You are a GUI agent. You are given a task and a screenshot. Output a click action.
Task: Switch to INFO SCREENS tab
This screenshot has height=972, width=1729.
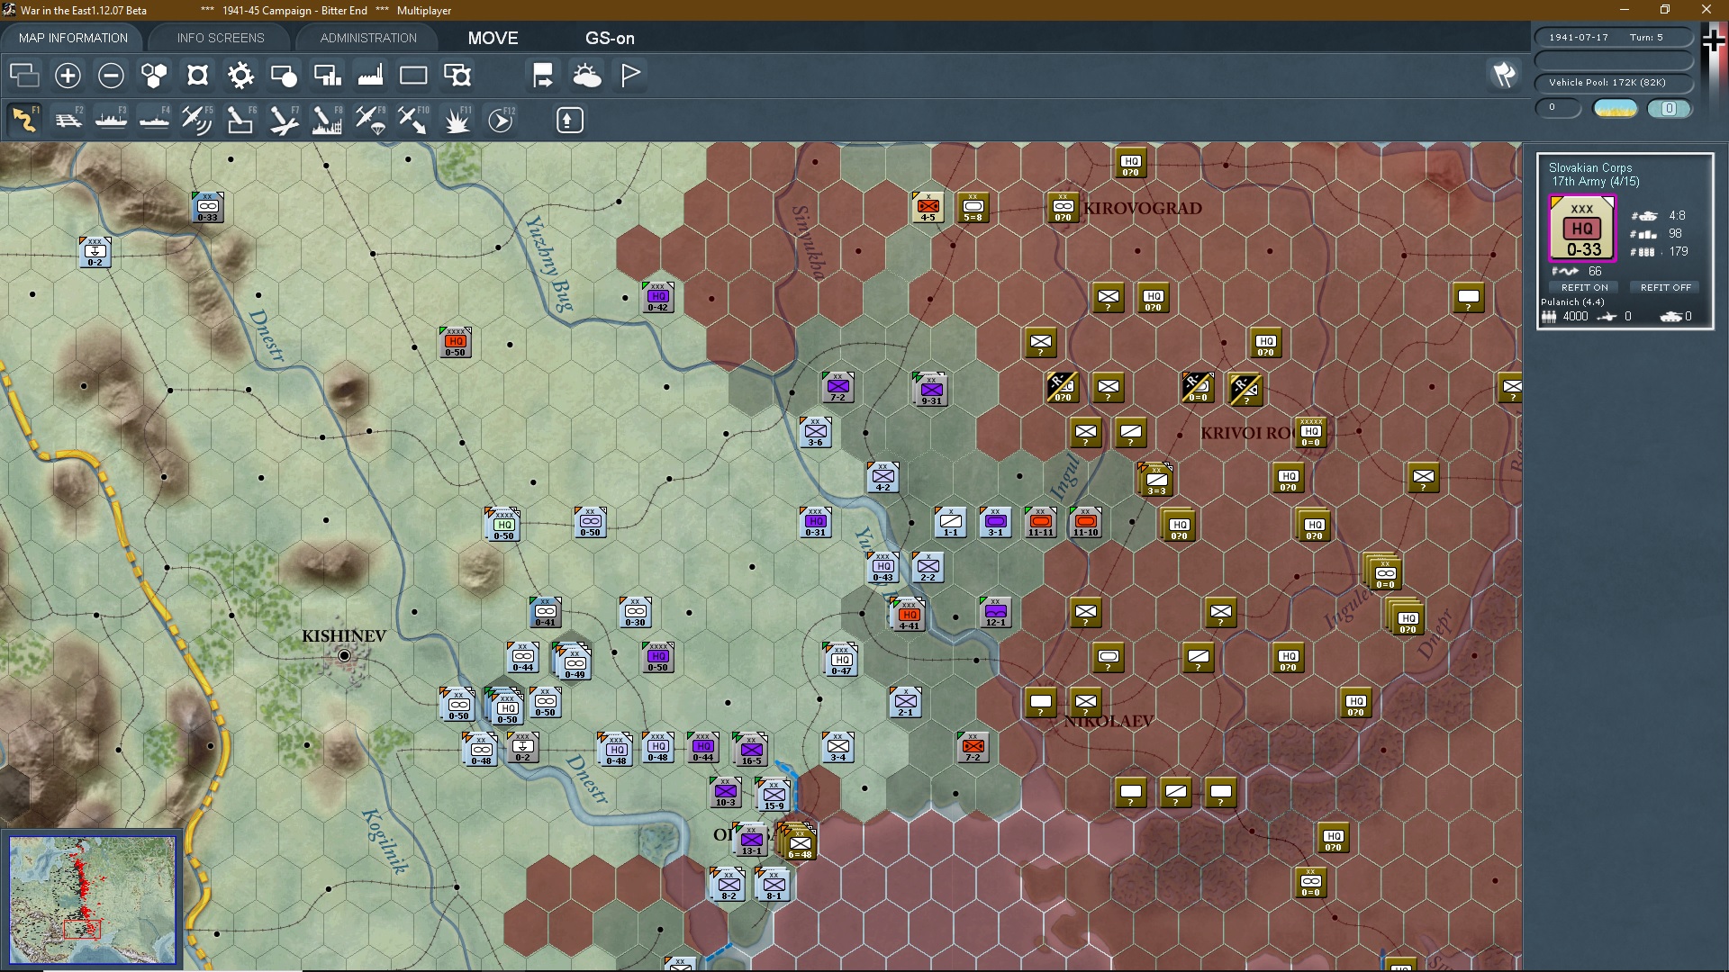[221, 38]
